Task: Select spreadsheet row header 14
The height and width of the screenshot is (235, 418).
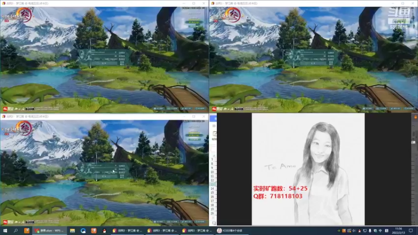Action: click(212, 189)
